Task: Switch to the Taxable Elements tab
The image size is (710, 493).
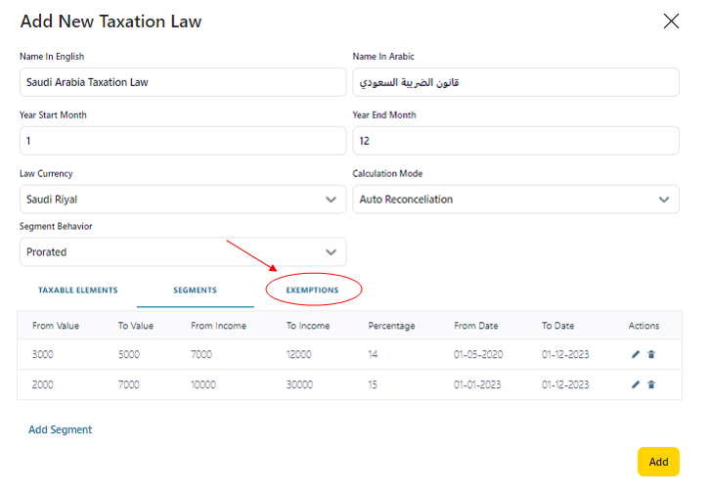Action: point(77,291)
